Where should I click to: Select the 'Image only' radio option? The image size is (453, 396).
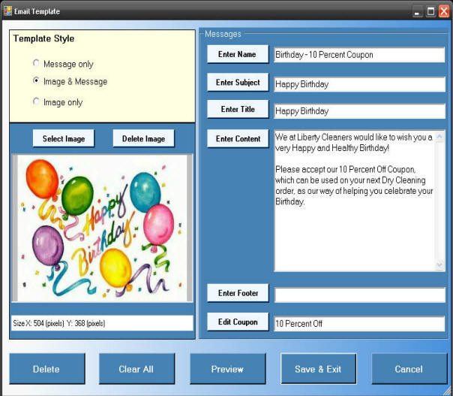coord(36,102)
